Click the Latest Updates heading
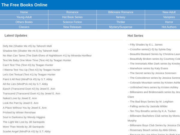Image resolution: width=180 pixels, height=135 pixels. pos(16,35)
